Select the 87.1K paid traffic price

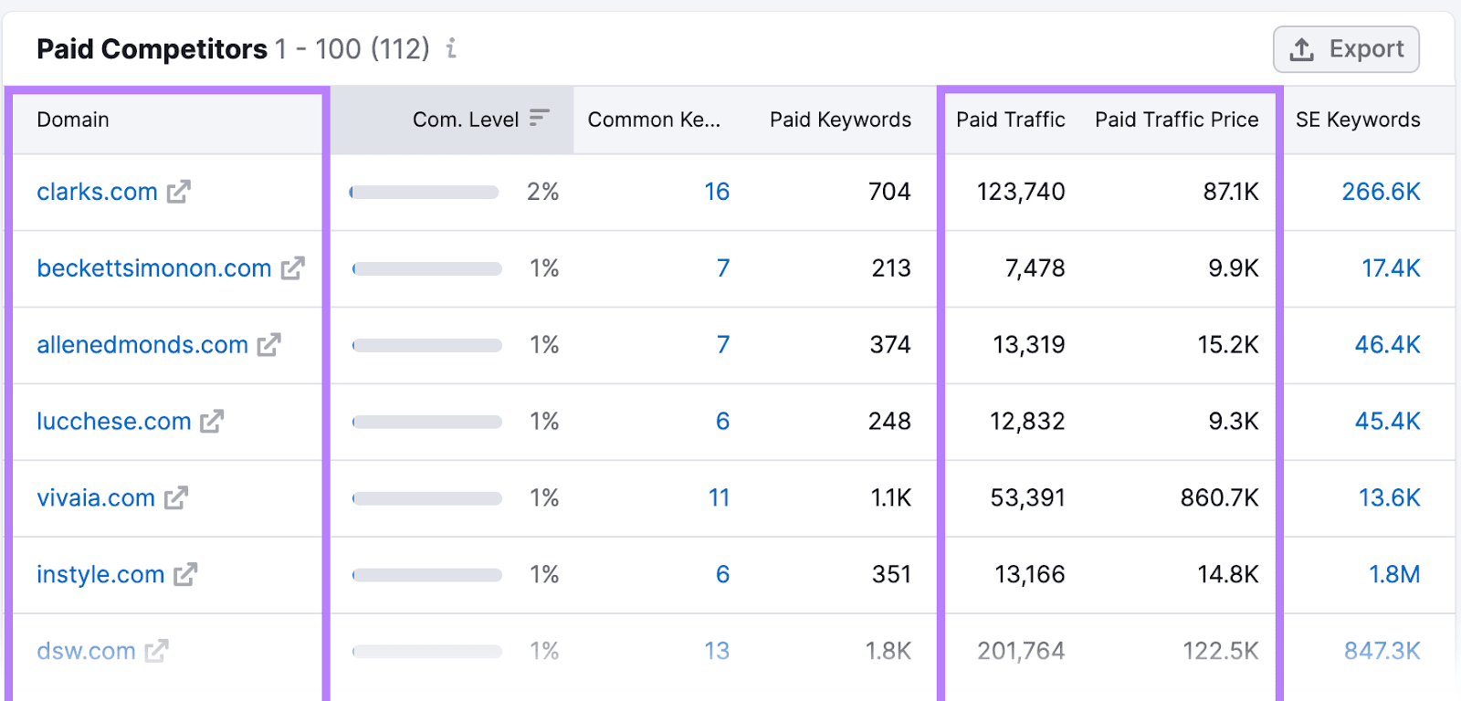pyautogui.click(x=1231, y=192)
